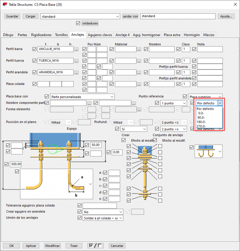Select 90.0 in the open rotation list
240x251 pixels.
click(x=201, y=117)
